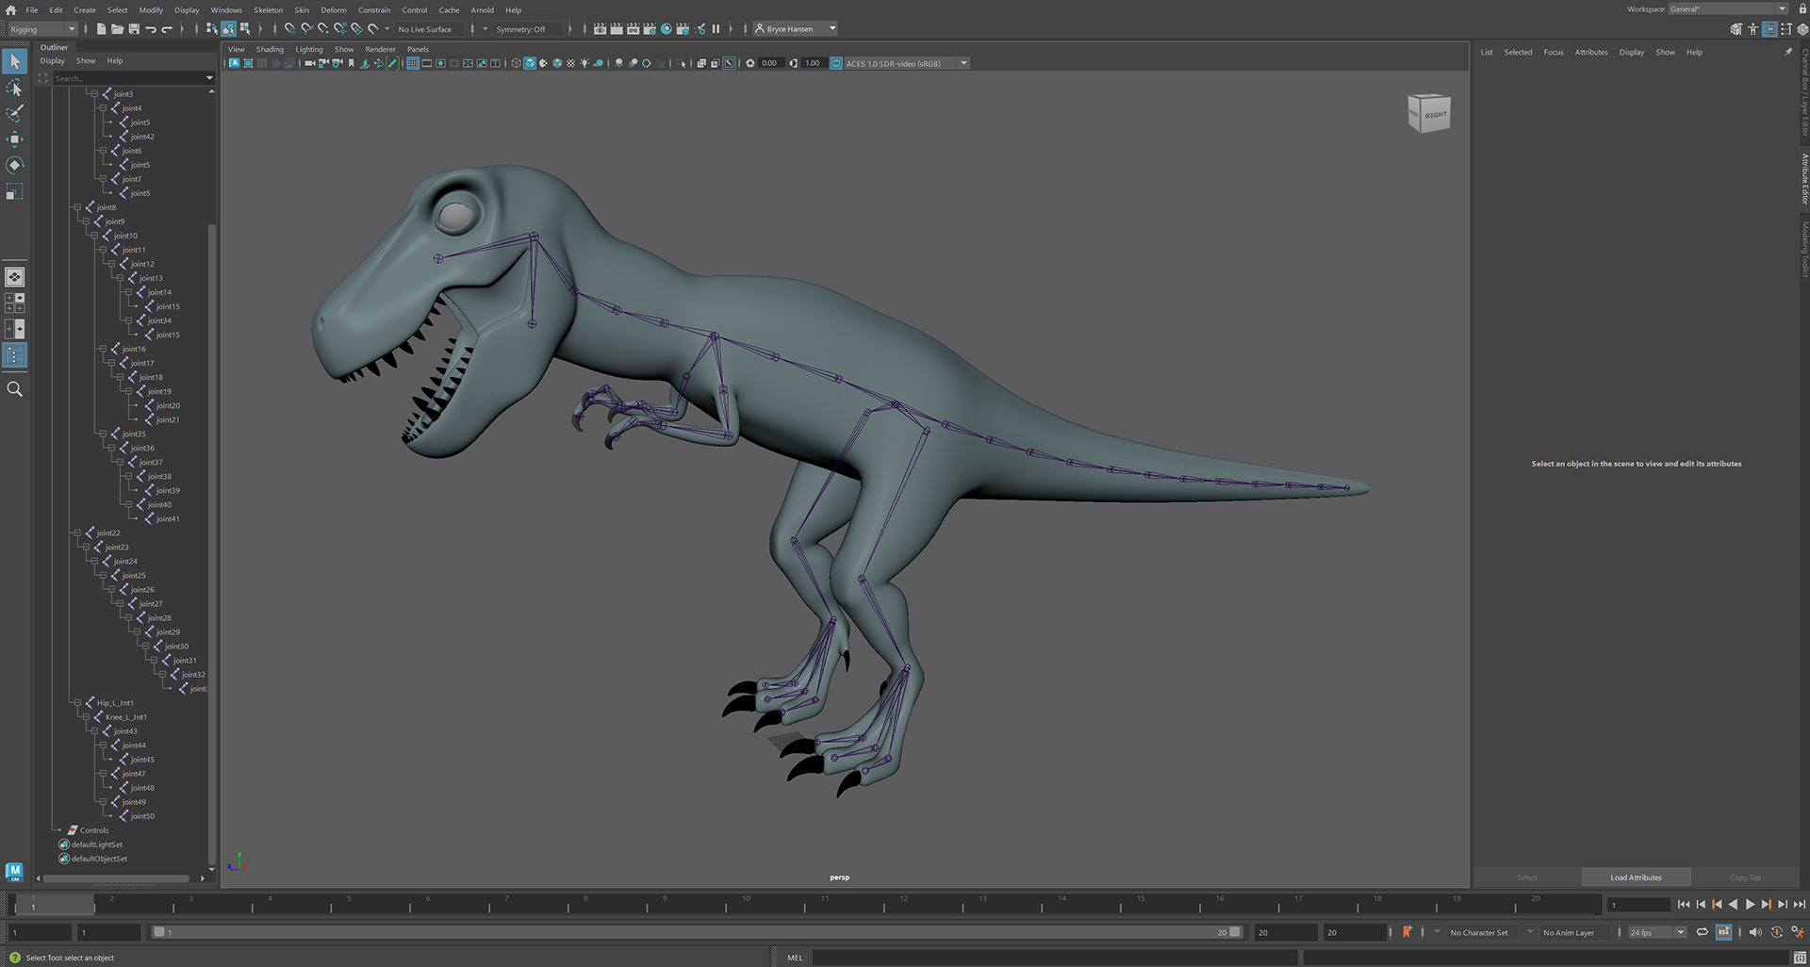Toggle audio mute on the range slider
1810x967 pixels.
click(x=1754, y=932)
